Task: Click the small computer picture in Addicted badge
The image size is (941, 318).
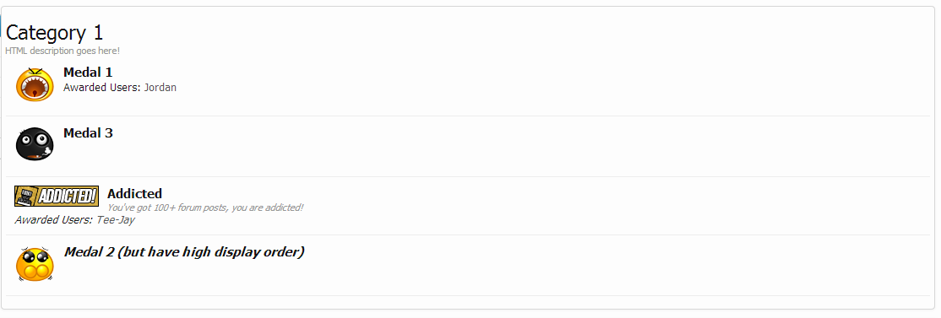Action: pyautogui.click(x=26, y=196)
